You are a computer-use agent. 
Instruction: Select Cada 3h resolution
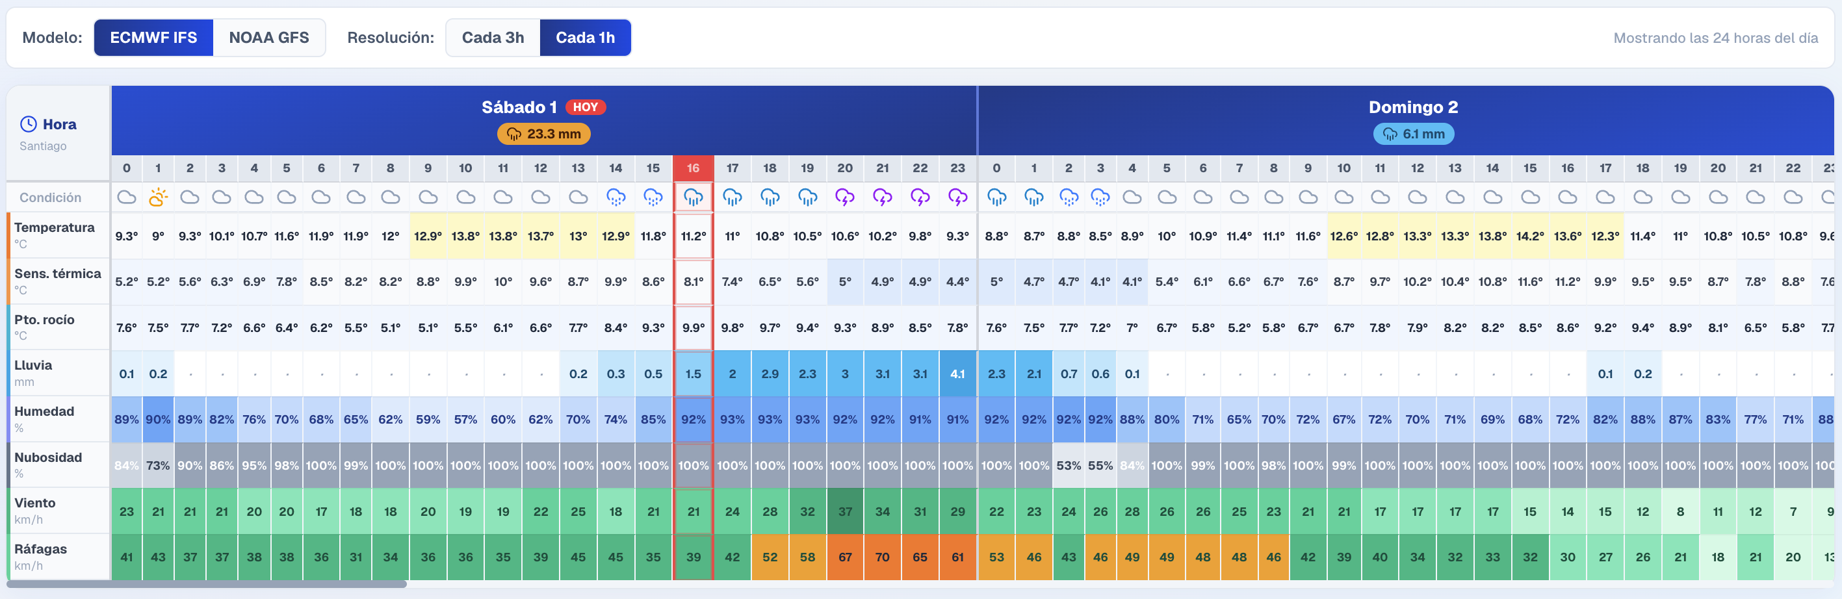pos(493,37)
